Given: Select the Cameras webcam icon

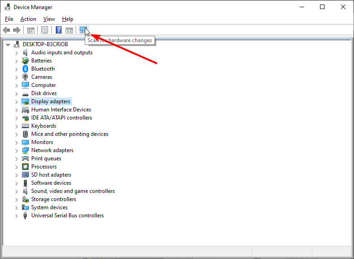Looking at the screenshot, I should pos(25,77).
